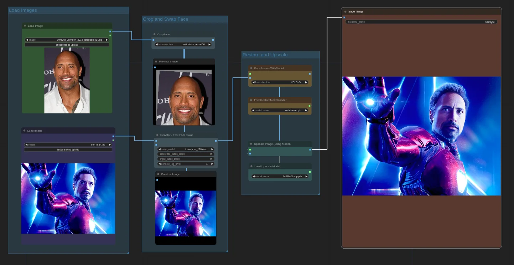Click input port of cropped-face Preview Image node
This screenshot has height=265, width=514.
click(x=155, y=67)
